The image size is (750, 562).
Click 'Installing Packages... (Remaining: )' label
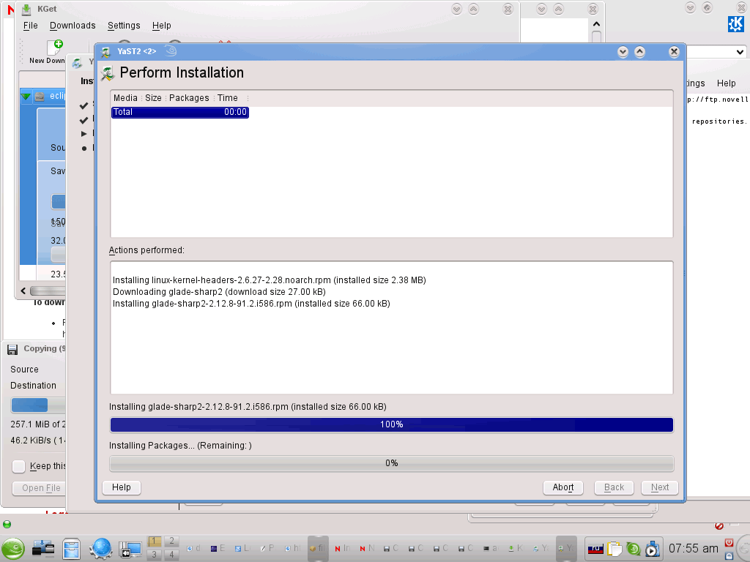click(180, 446)
